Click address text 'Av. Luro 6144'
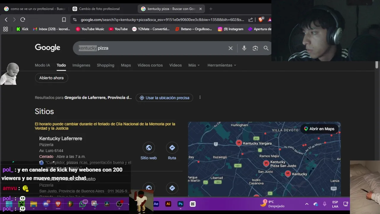This screenshot has width=380, height=214. coord(51,151)
